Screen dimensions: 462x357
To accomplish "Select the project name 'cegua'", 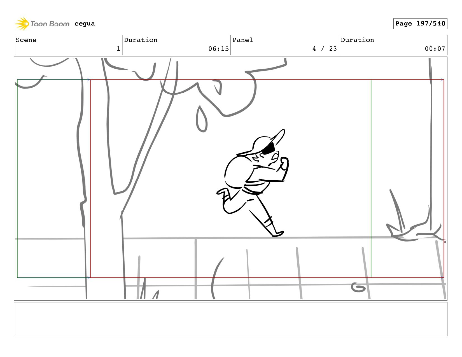I will (85, 24).
